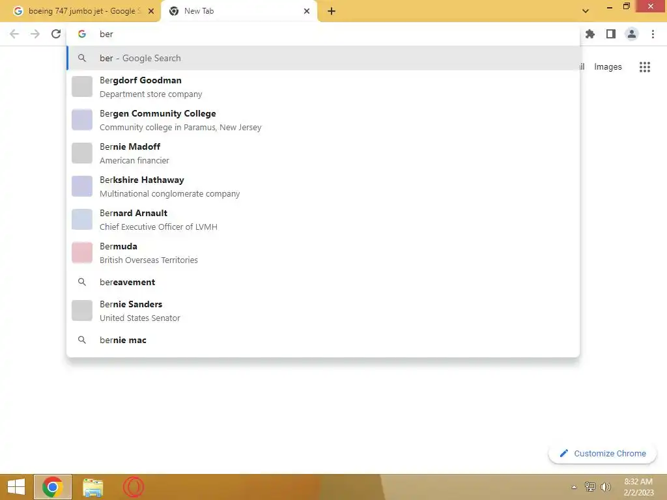Open File Explorer from the taskbar
Screen dimensions: 667x500
[92, 487]
